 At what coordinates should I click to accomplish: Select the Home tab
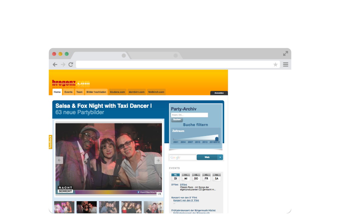pyautogui.click(x=57, y=92)
